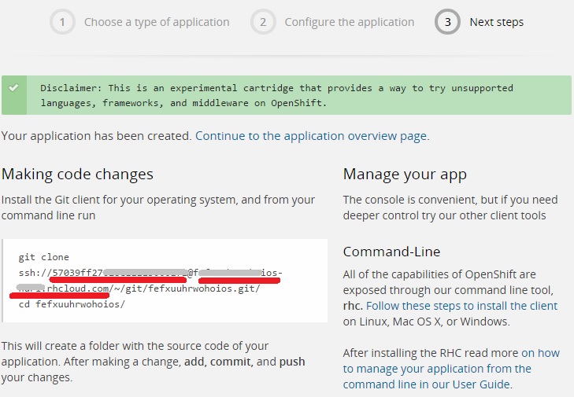Click the 'Command-Line' heading

click(391, 252)
